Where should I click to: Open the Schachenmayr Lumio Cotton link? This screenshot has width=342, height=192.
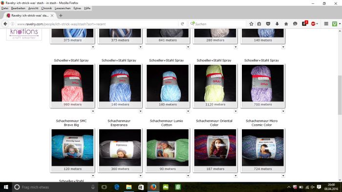click(167, 123)
